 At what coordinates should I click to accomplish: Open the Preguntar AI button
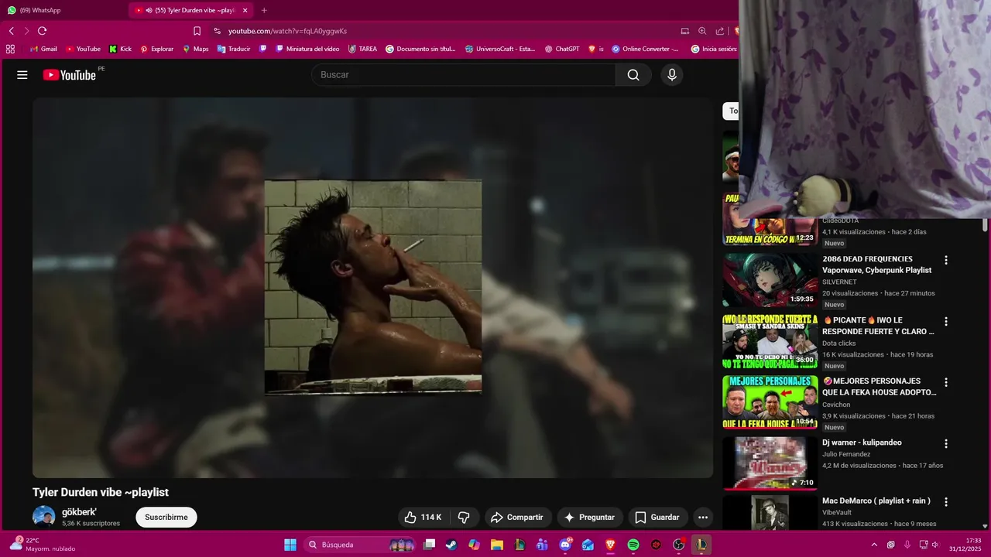590,518
